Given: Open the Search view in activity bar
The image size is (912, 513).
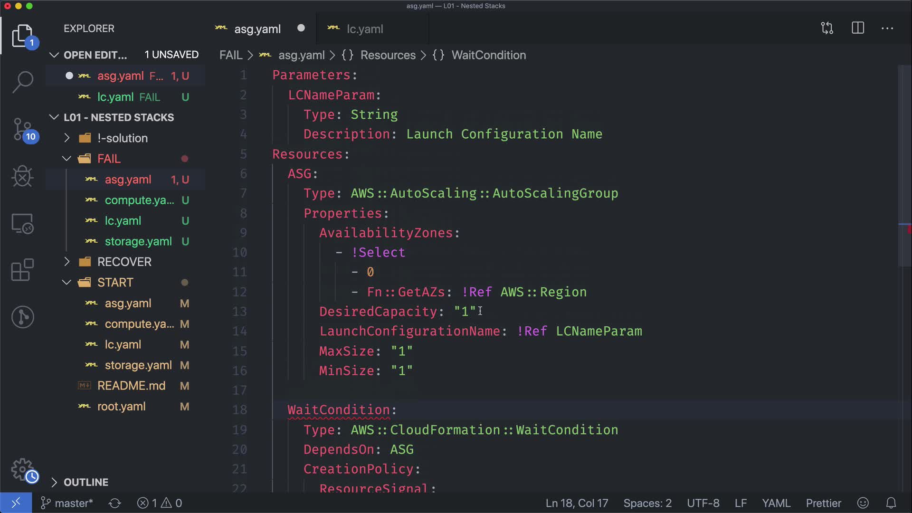Looking at the screenshot, I should click(x=22, y=82).
